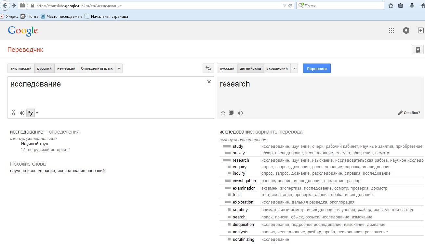The height and width of the screenshot is (245, 425).
Task: Click the site identity lock icon
Action: 32,6
